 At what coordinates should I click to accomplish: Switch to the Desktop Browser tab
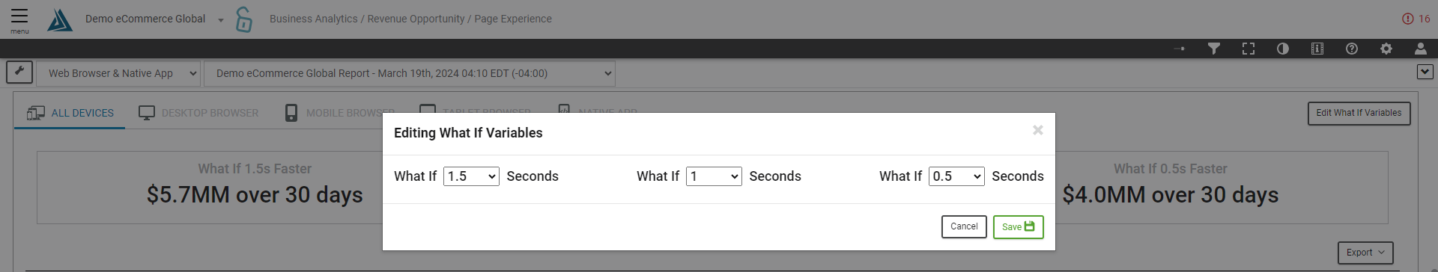click(198, 113)
